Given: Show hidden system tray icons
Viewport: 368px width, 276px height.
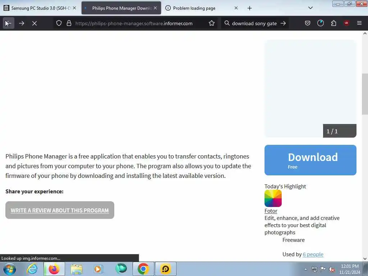Looking at the screenshot, I should coord(305,270).
